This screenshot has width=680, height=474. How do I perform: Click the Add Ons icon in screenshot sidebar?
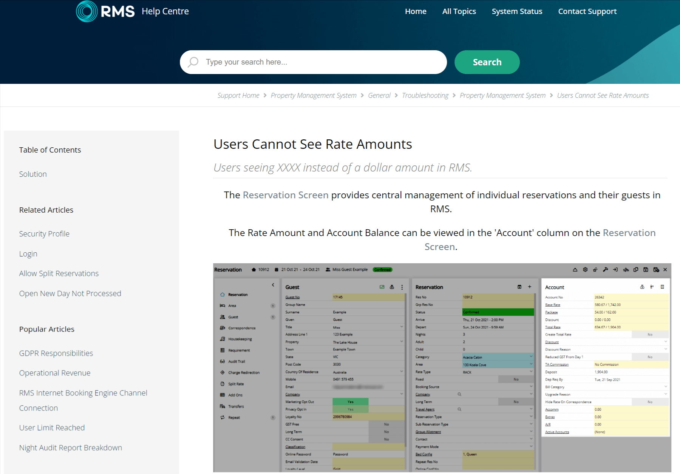223,395
